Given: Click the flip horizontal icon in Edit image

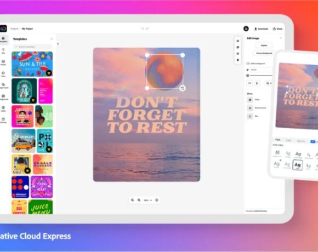Looking at the screenshot, I should tap(249, 83).
